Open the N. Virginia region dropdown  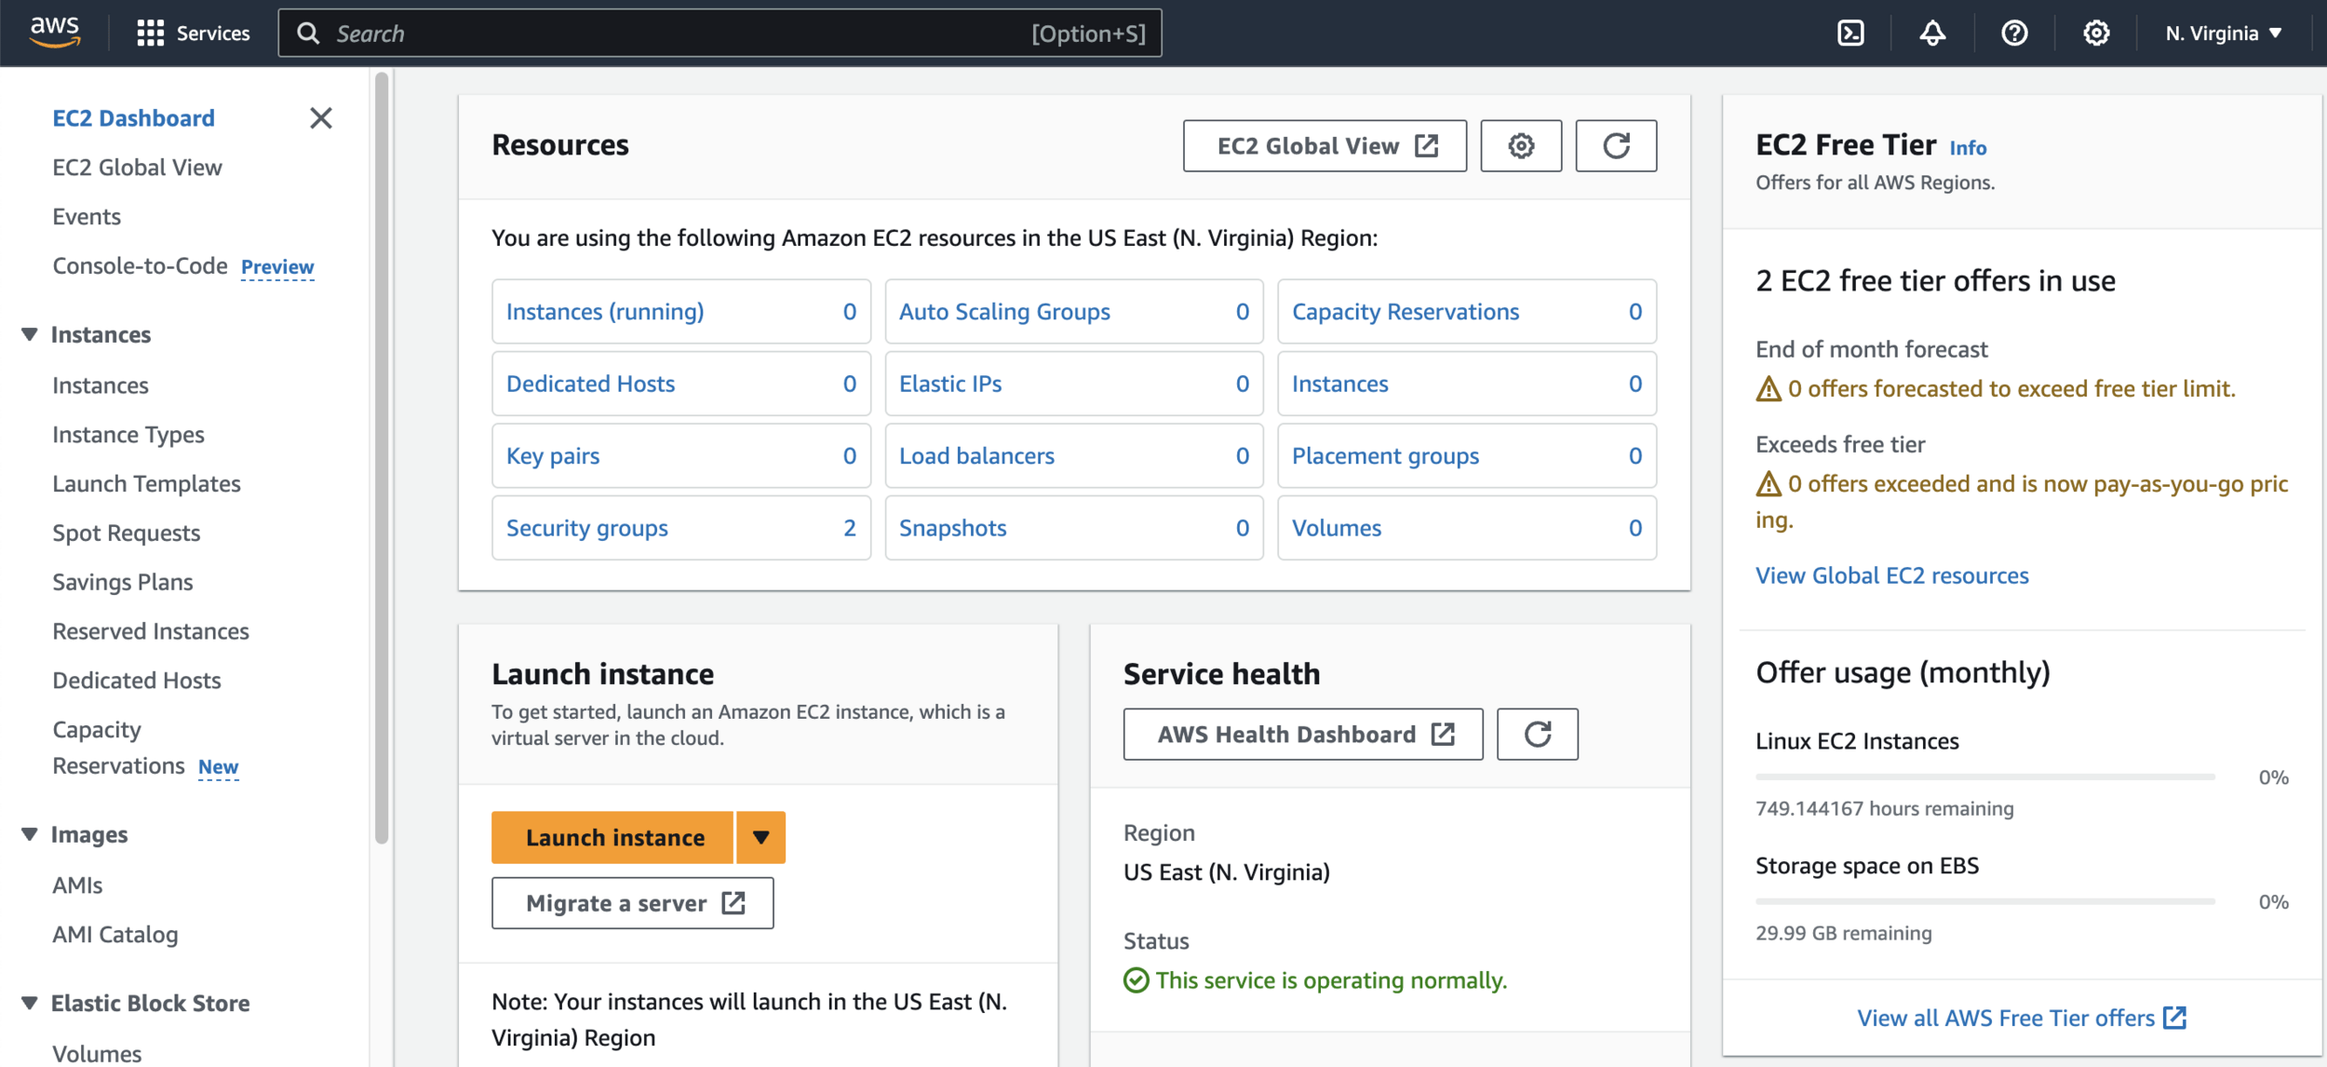pos(2223,34)
